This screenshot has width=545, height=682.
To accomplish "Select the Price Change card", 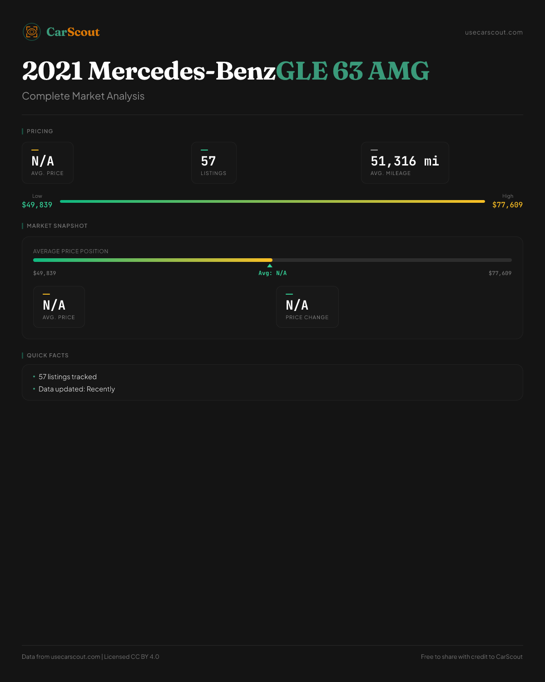I will (x=307, y=307).
